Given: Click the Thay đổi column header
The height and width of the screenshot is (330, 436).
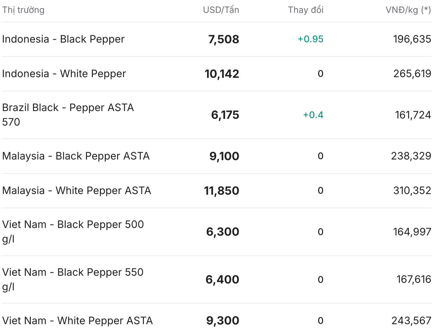Looking at the screenshot, I should tap(306, 10).
